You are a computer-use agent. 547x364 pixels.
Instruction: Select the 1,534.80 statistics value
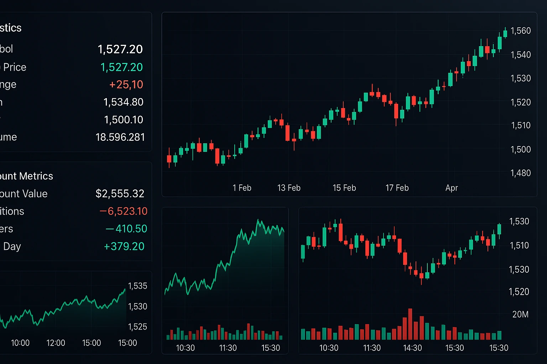pyautogui.click(x=123, y=102)
